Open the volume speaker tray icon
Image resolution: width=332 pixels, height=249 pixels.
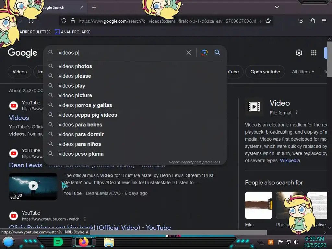pyautogui.click(x=296, y=242)
